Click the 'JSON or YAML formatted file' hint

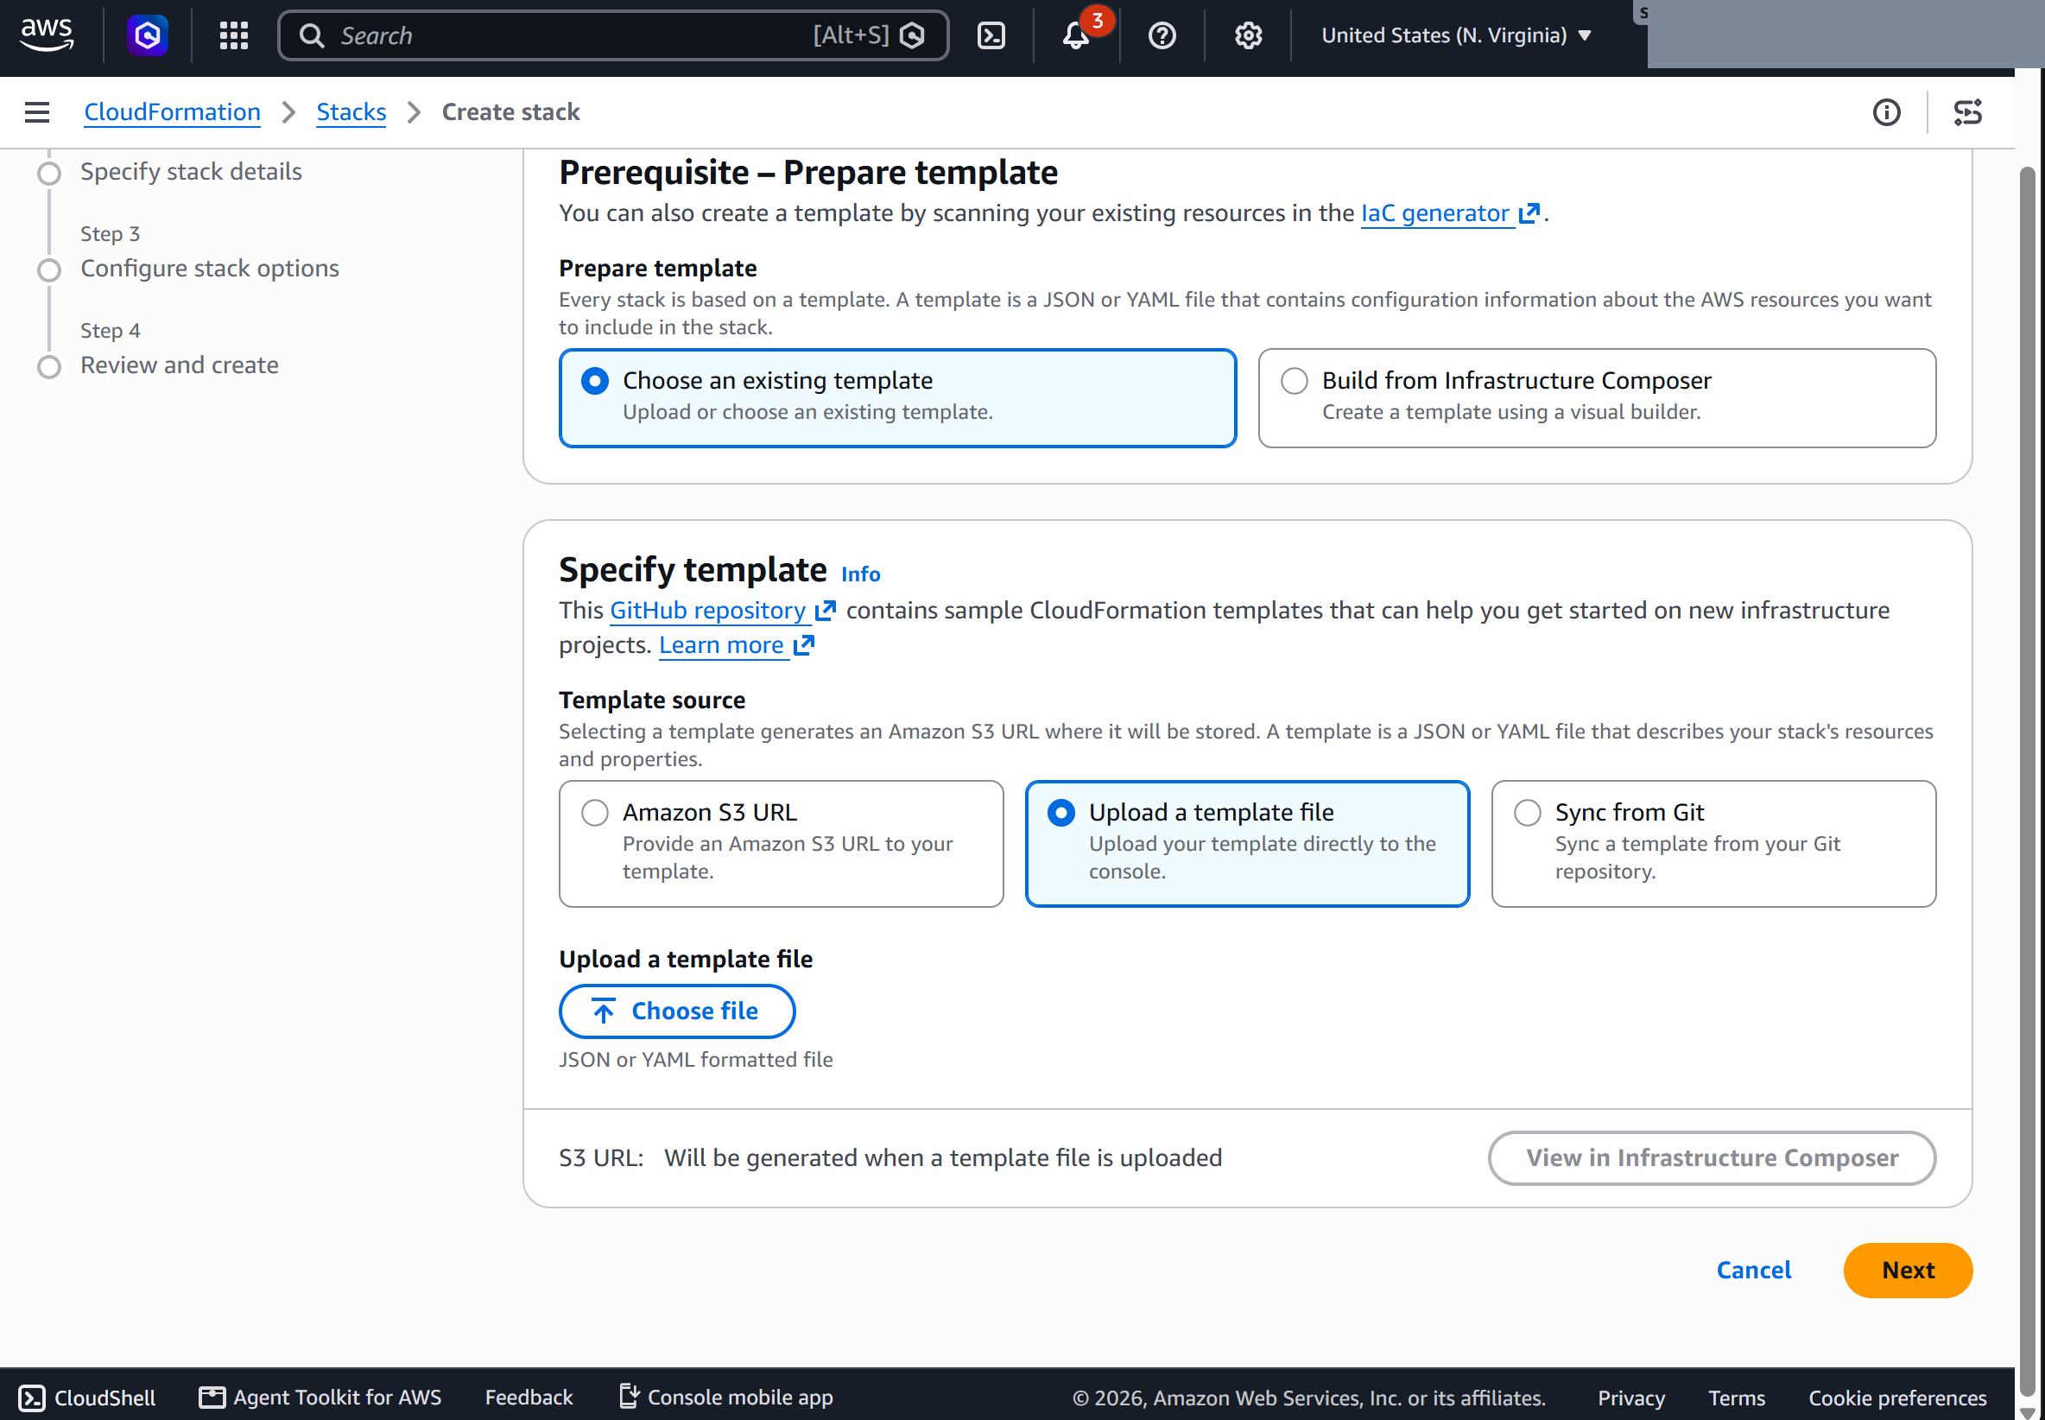click(x=695, y=1060)
